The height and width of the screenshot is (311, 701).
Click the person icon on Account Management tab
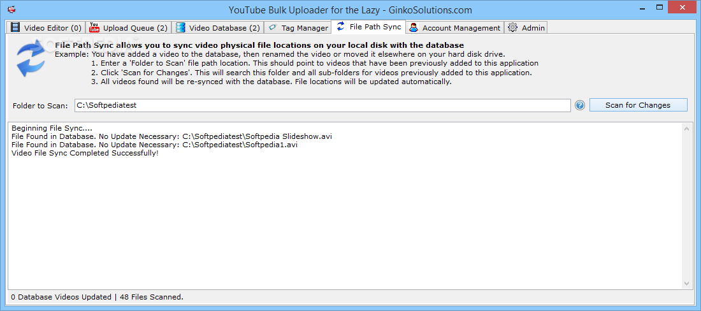[x=414, y=27]
